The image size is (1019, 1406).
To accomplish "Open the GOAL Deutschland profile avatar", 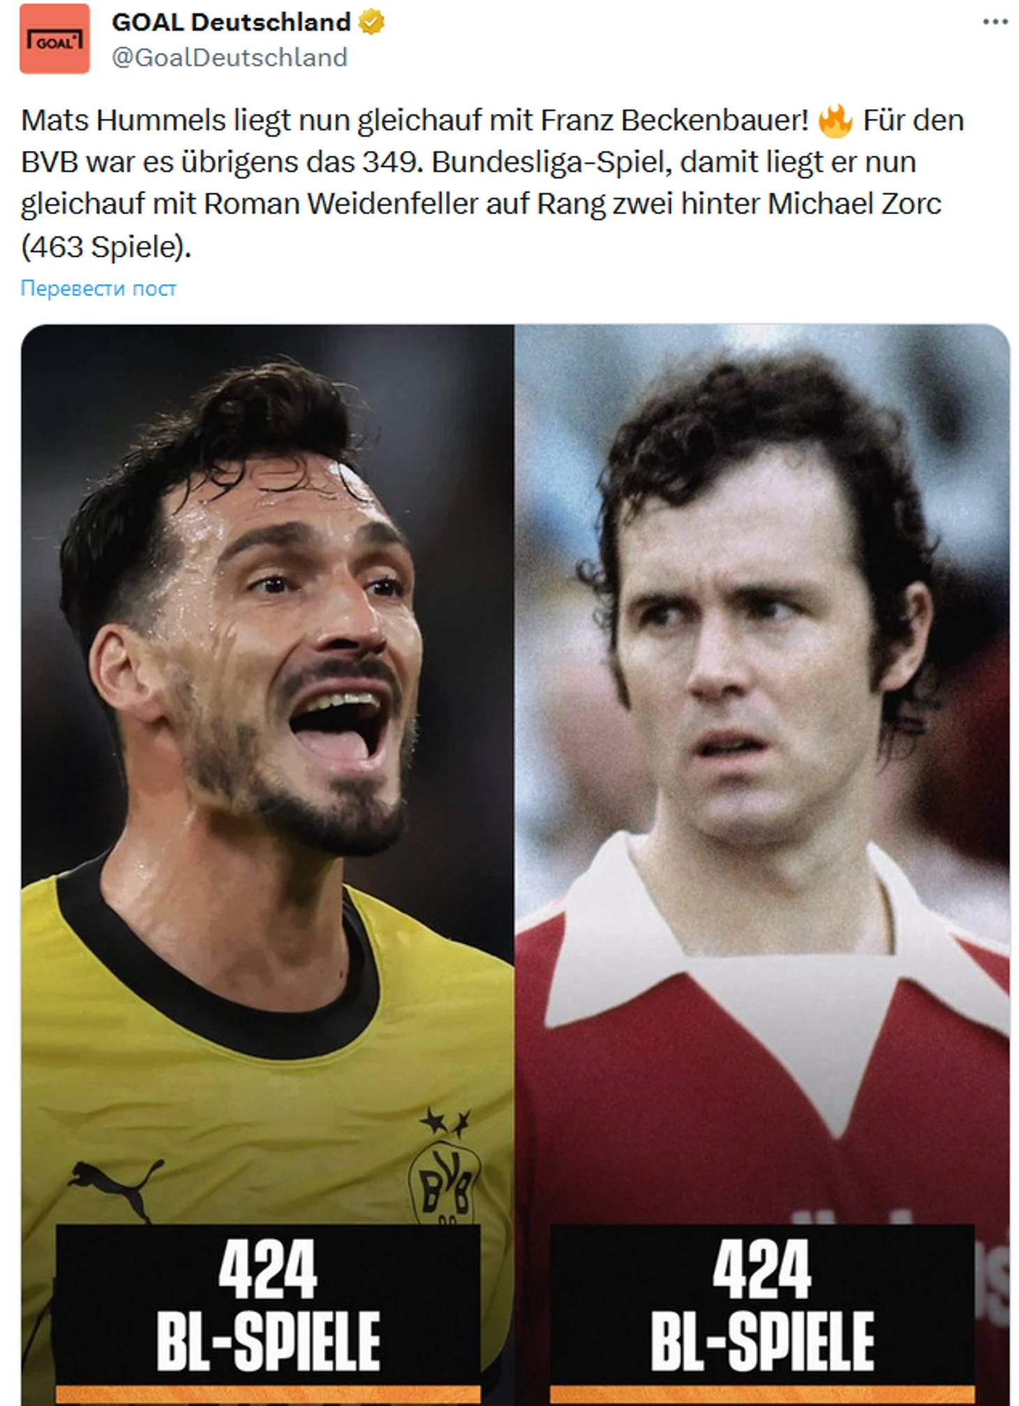I will click(x=54, y=38).
